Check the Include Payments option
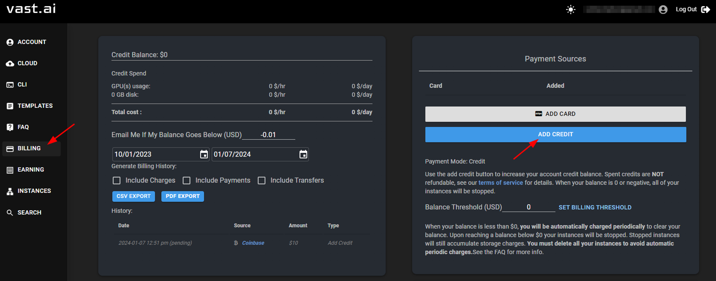 pos(187,181)
